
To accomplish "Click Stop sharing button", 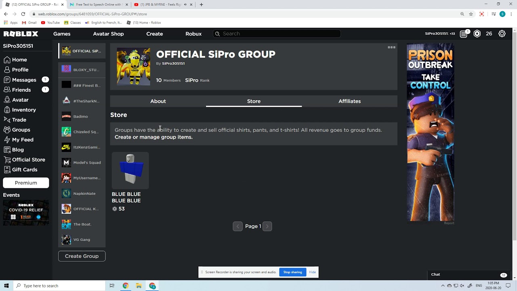I will (292, 272).
